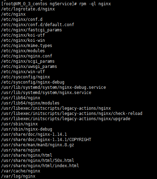Click the /etc/nginx/uwsgi_params line
This screenshot has height=179, width=157.
(29, 67)
